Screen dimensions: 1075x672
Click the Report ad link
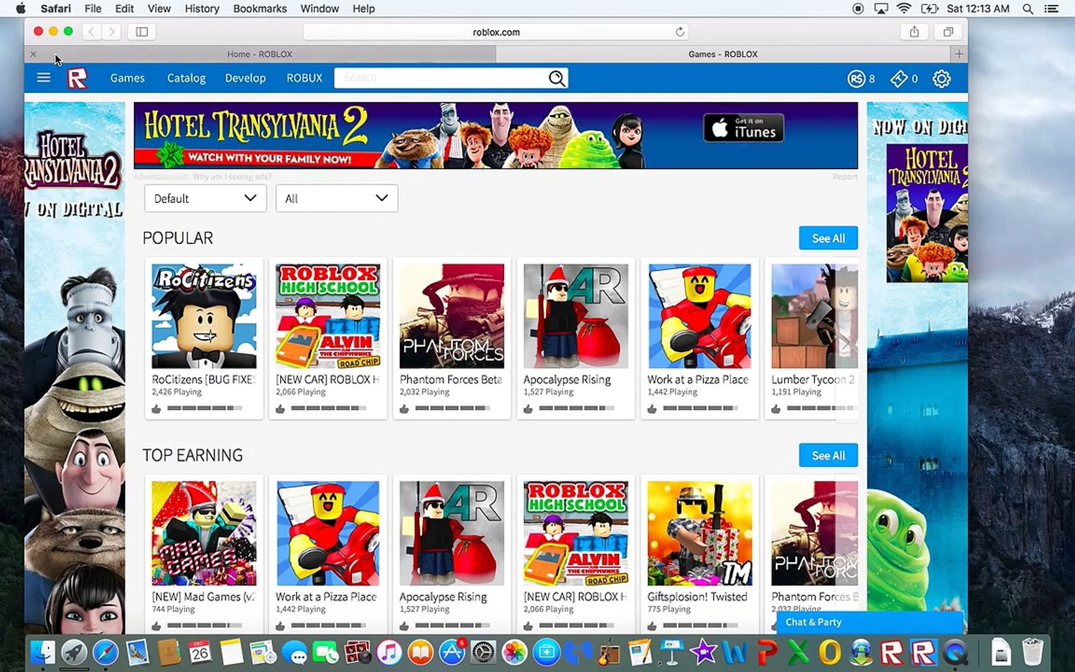tap(845, 177)
